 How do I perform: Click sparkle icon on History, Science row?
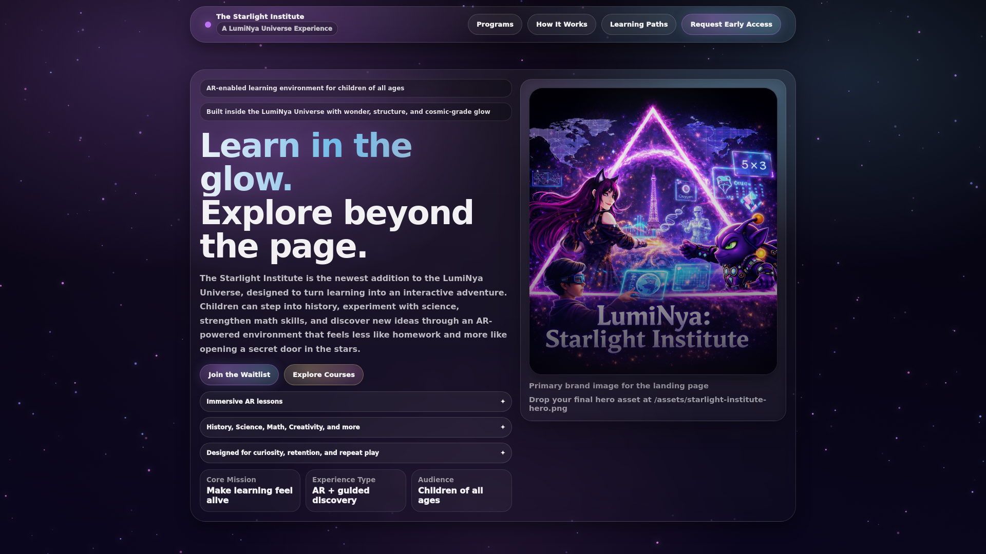point(503,427)
